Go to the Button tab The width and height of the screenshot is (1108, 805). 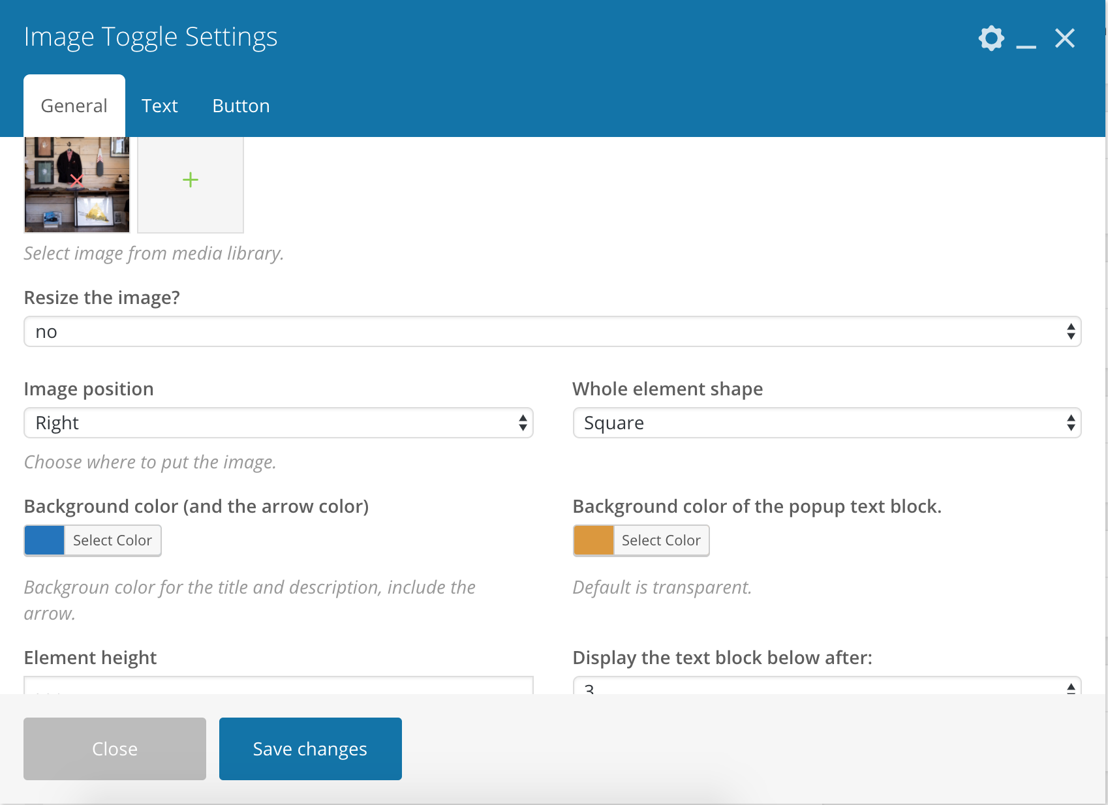241,106
